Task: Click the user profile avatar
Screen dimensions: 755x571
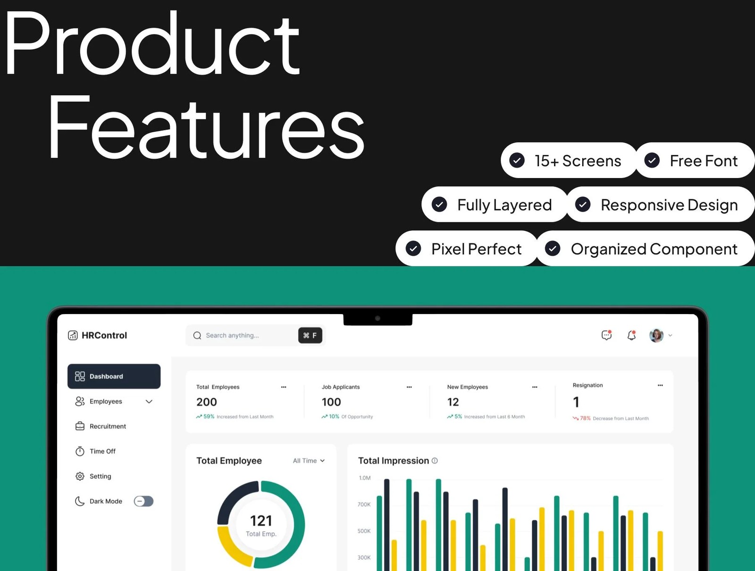Action: tap(656, 335)
